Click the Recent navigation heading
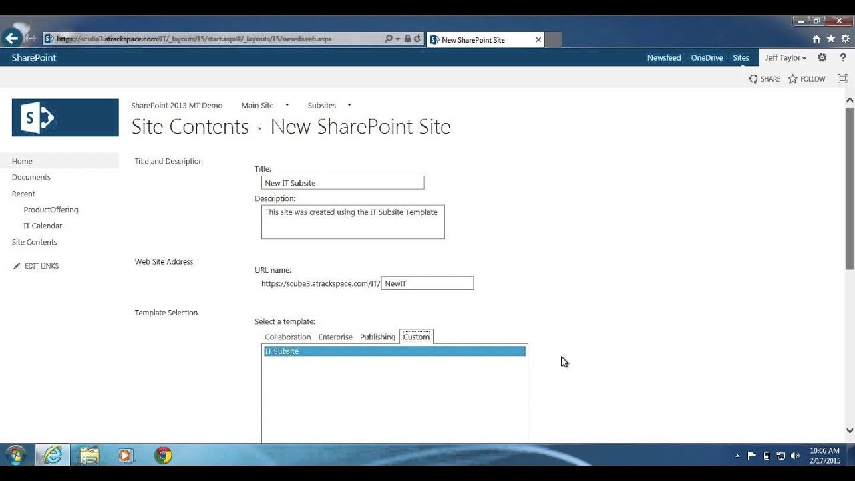855x481 pixels. pos(23,194)
